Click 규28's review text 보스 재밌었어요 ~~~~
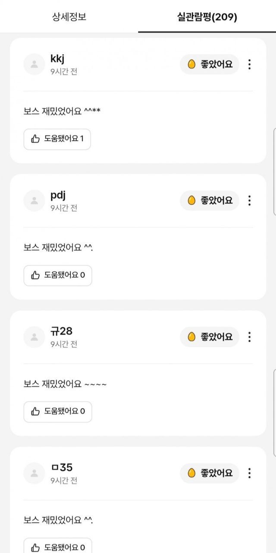The width and height of the screenshot is (276, 553). (65, 384)
